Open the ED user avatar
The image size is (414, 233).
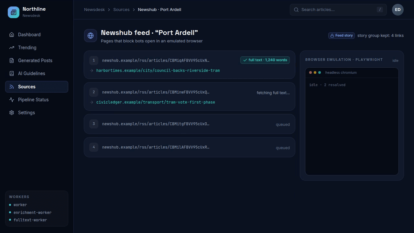(398, 10)
